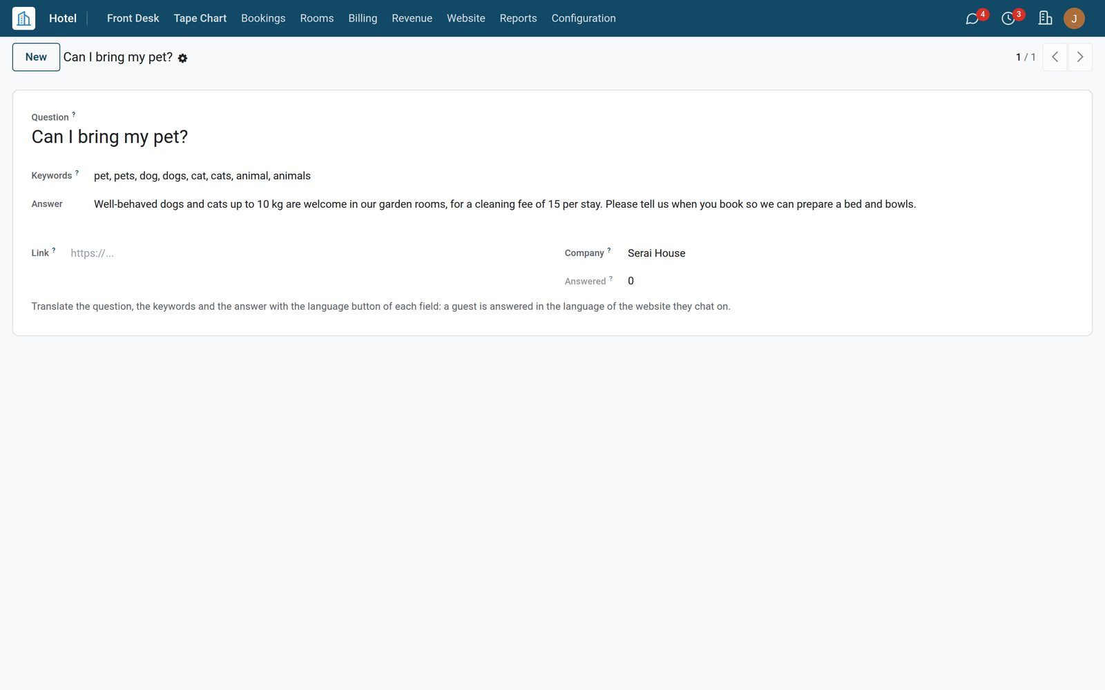
Task: Open the Tape Chart menu
Action: click(x=200, y=18)
